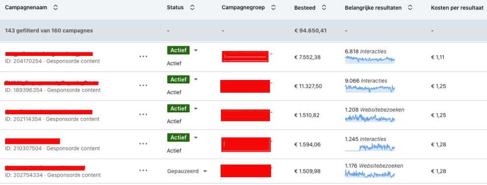Sort the Campagnegroep column
The width and height of the screenshot is (487, 185).
click(x=273, y=8)
